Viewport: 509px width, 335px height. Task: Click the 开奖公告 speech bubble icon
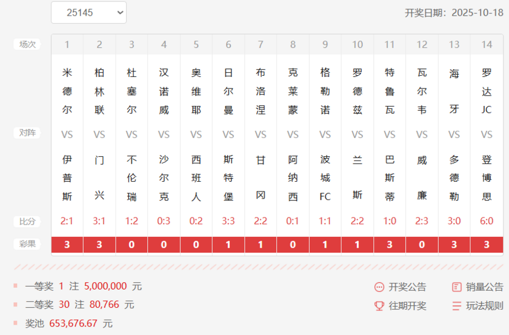[x=379, y=287]
